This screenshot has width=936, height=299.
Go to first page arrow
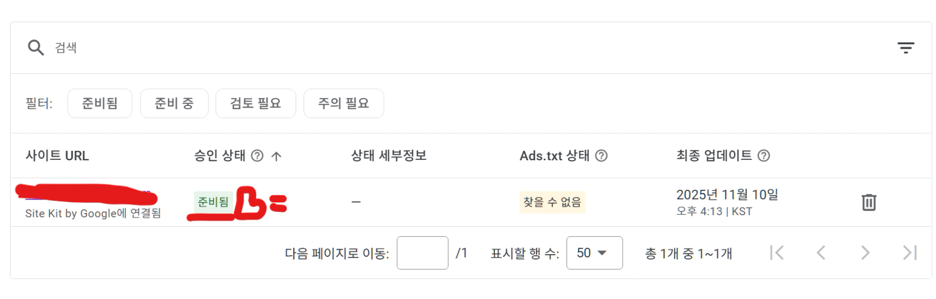(x=777, y=253)
